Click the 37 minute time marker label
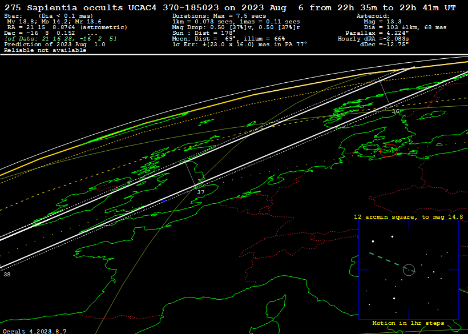This screenshot has height=334, width=468. coord(201,192)
